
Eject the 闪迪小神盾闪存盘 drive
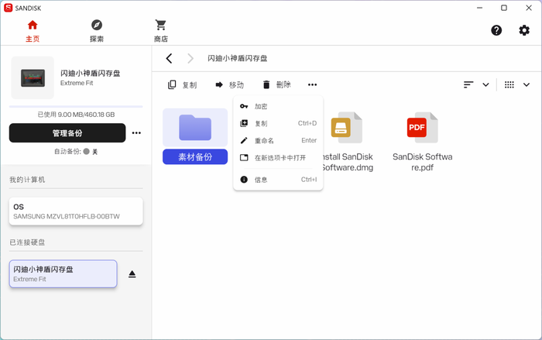(132, 274)
